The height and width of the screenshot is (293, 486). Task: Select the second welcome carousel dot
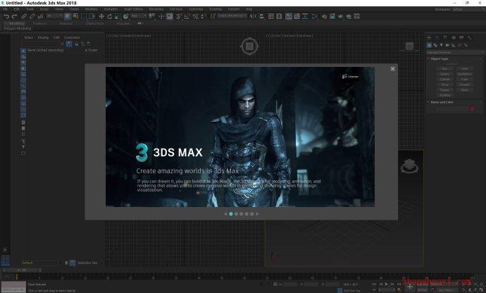(236, 214)
